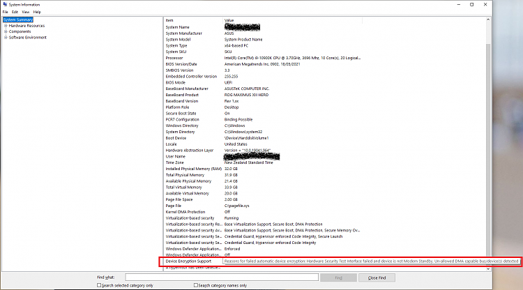Select the System Directory row

pyautogui.click(x=263, y=132)
